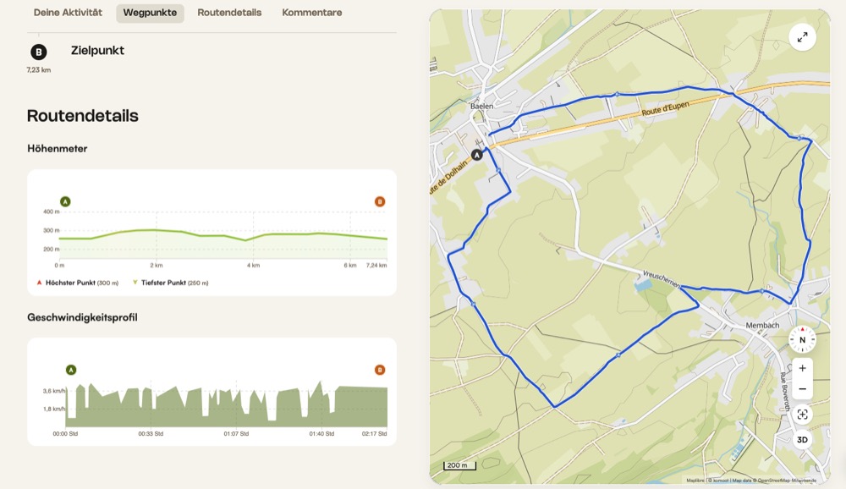
Task: Click start marker A on elevation chart
Action: pyautogui.click(x=65, y=201)
